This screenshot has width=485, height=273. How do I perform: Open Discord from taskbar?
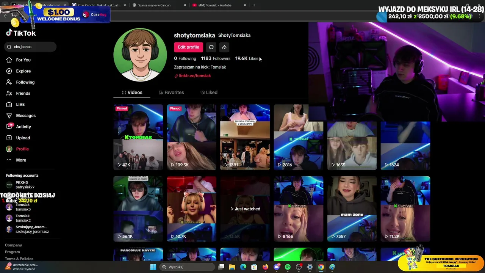click(277, 267)
